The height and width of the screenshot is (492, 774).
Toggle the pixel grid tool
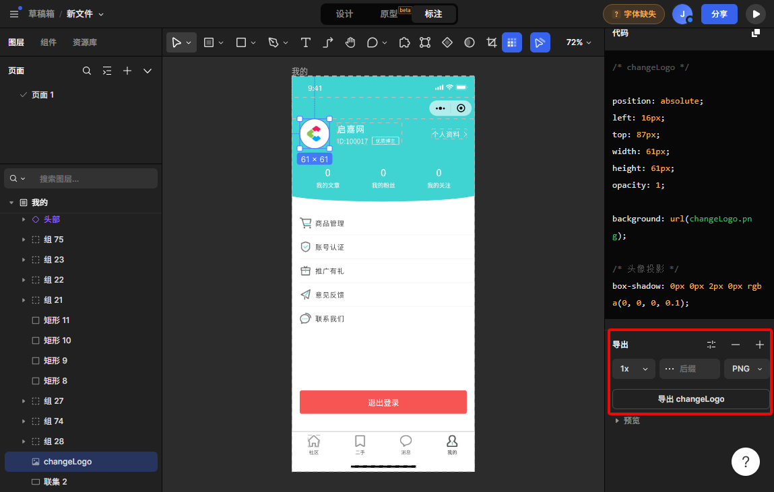point(512,42)
